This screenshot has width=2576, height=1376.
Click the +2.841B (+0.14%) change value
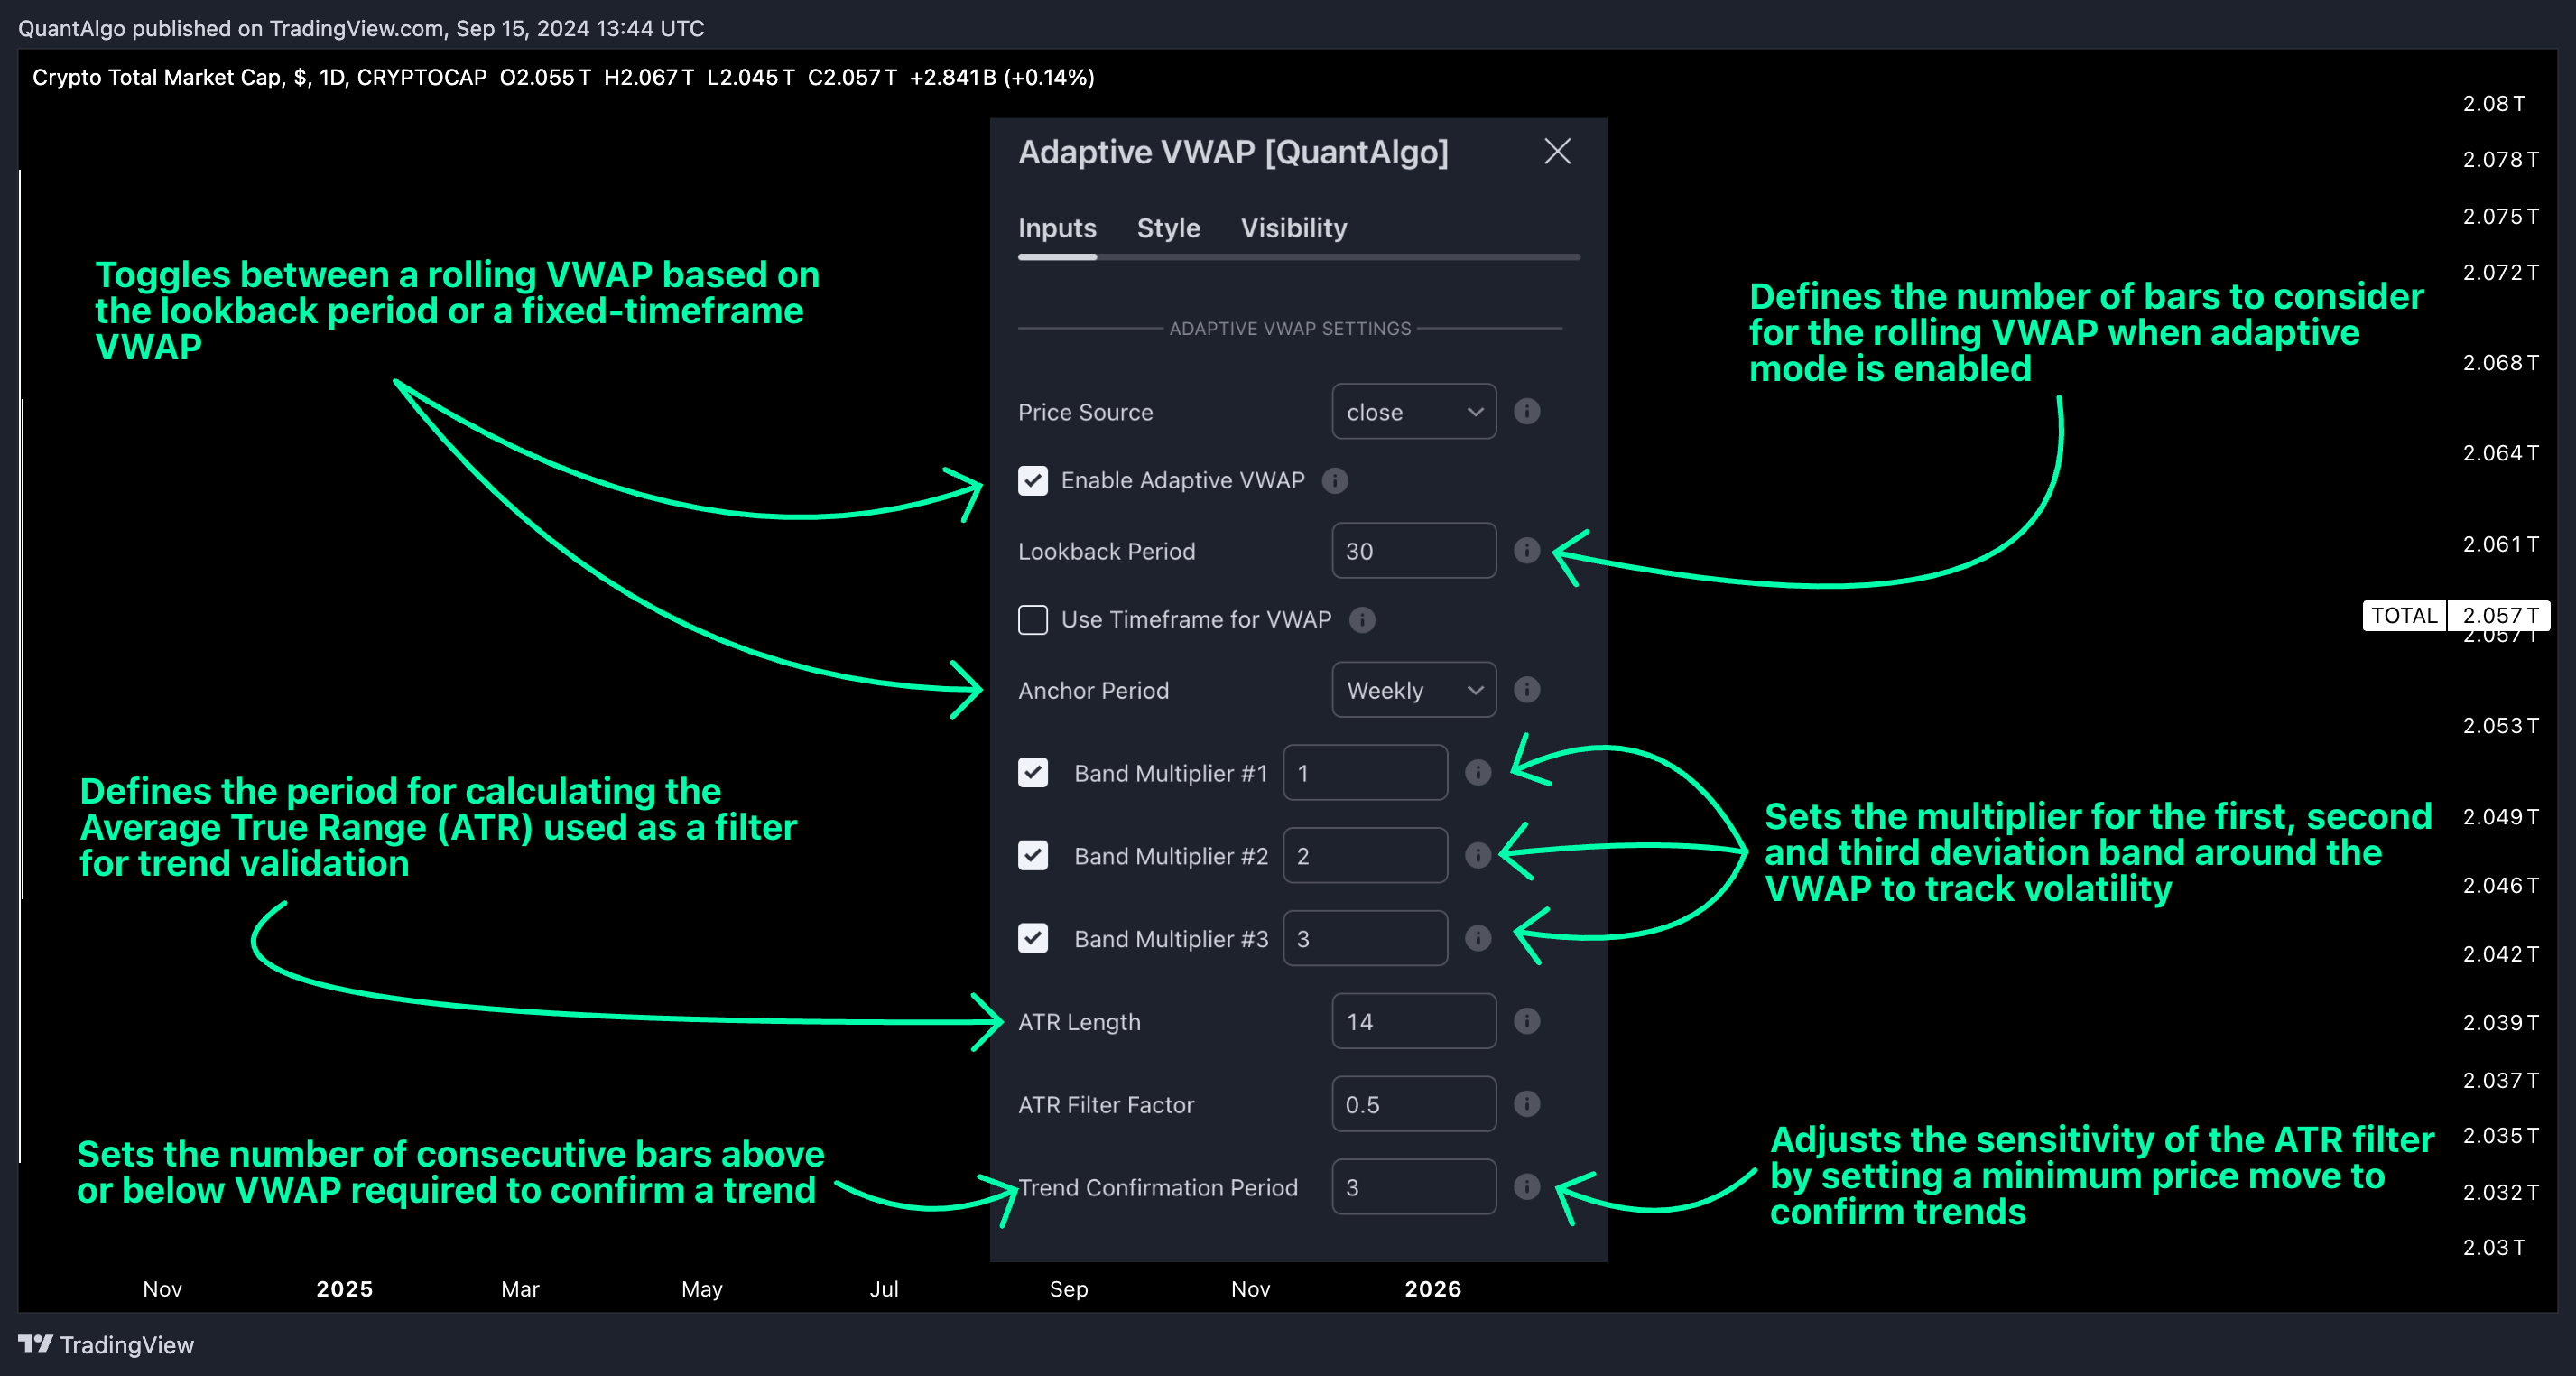(x=1001, y=77)
